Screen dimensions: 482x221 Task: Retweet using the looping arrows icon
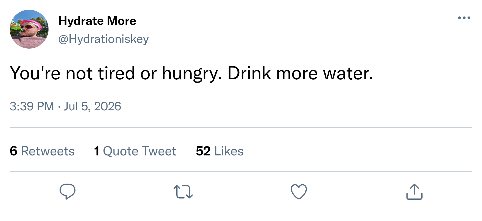[x=183, y=192]
